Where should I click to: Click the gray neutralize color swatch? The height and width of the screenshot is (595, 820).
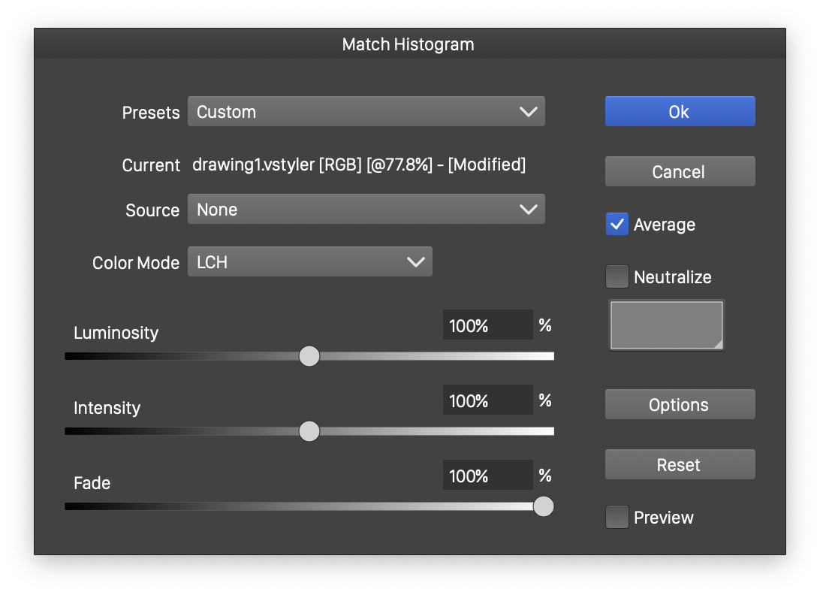pos(667,325)
